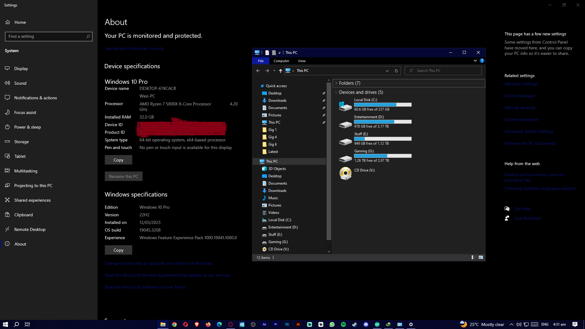Open recent locations dropdown arrow
This screenshot has height=329, width=585.
[x=274, y=71]
